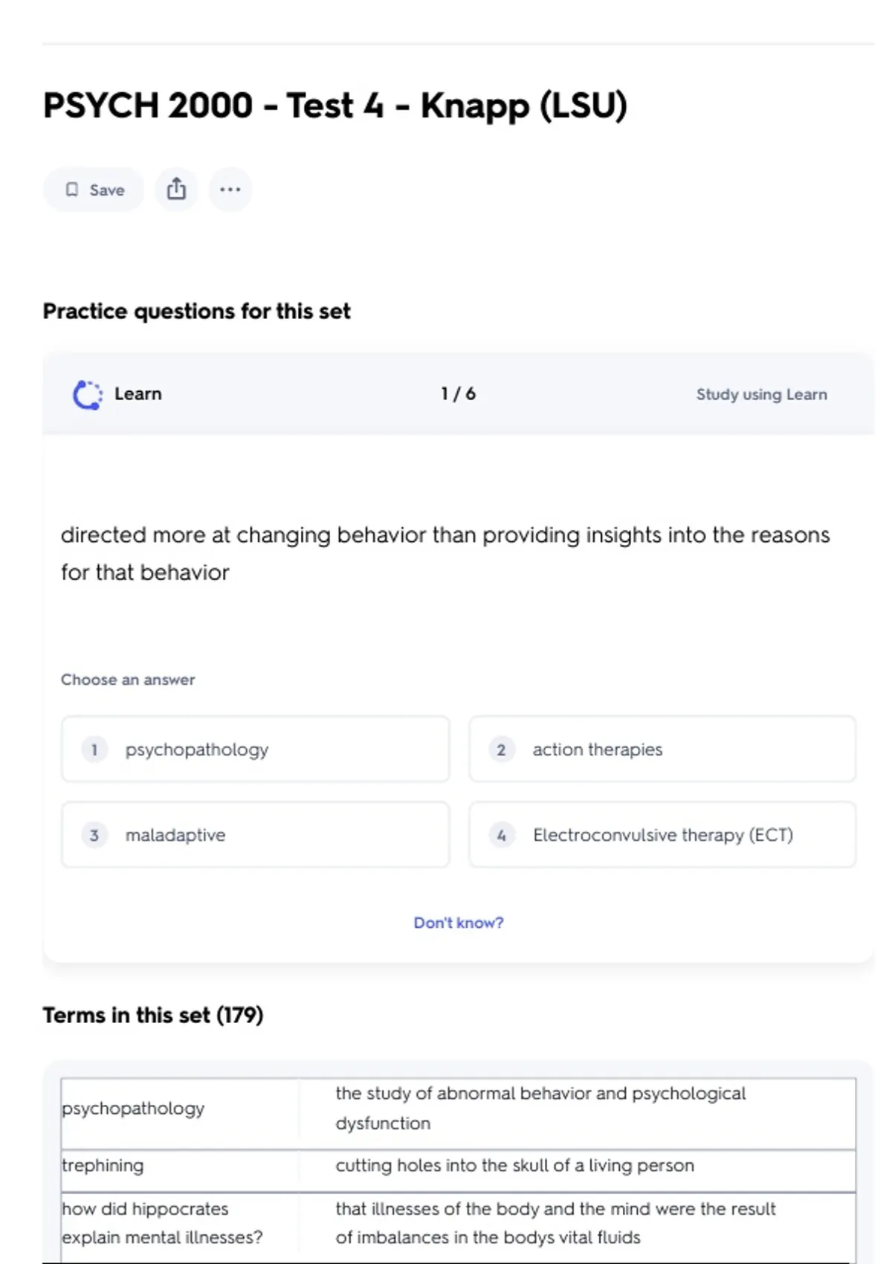Click the Learn mode spinner icon
The height and width of the screenshot is (1264, 892).
click(x=88, y=394)
